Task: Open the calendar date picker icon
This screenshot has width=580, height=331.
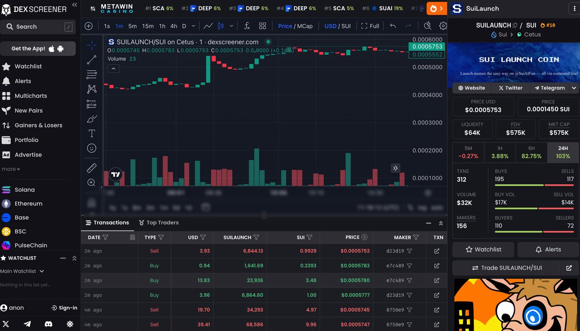Action: [132, 238]
